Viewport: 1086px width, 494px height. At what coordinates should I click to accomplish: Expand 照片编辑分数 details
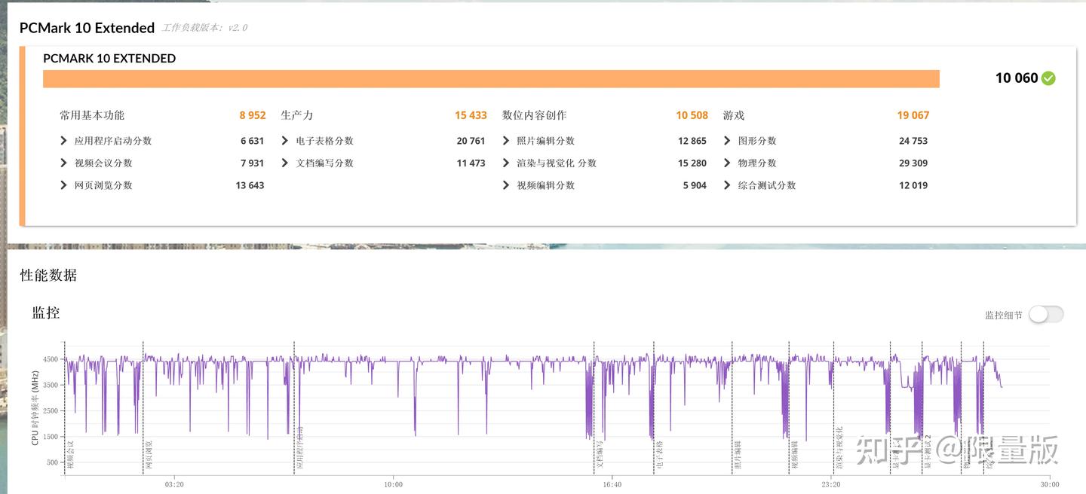coord(506,141)
